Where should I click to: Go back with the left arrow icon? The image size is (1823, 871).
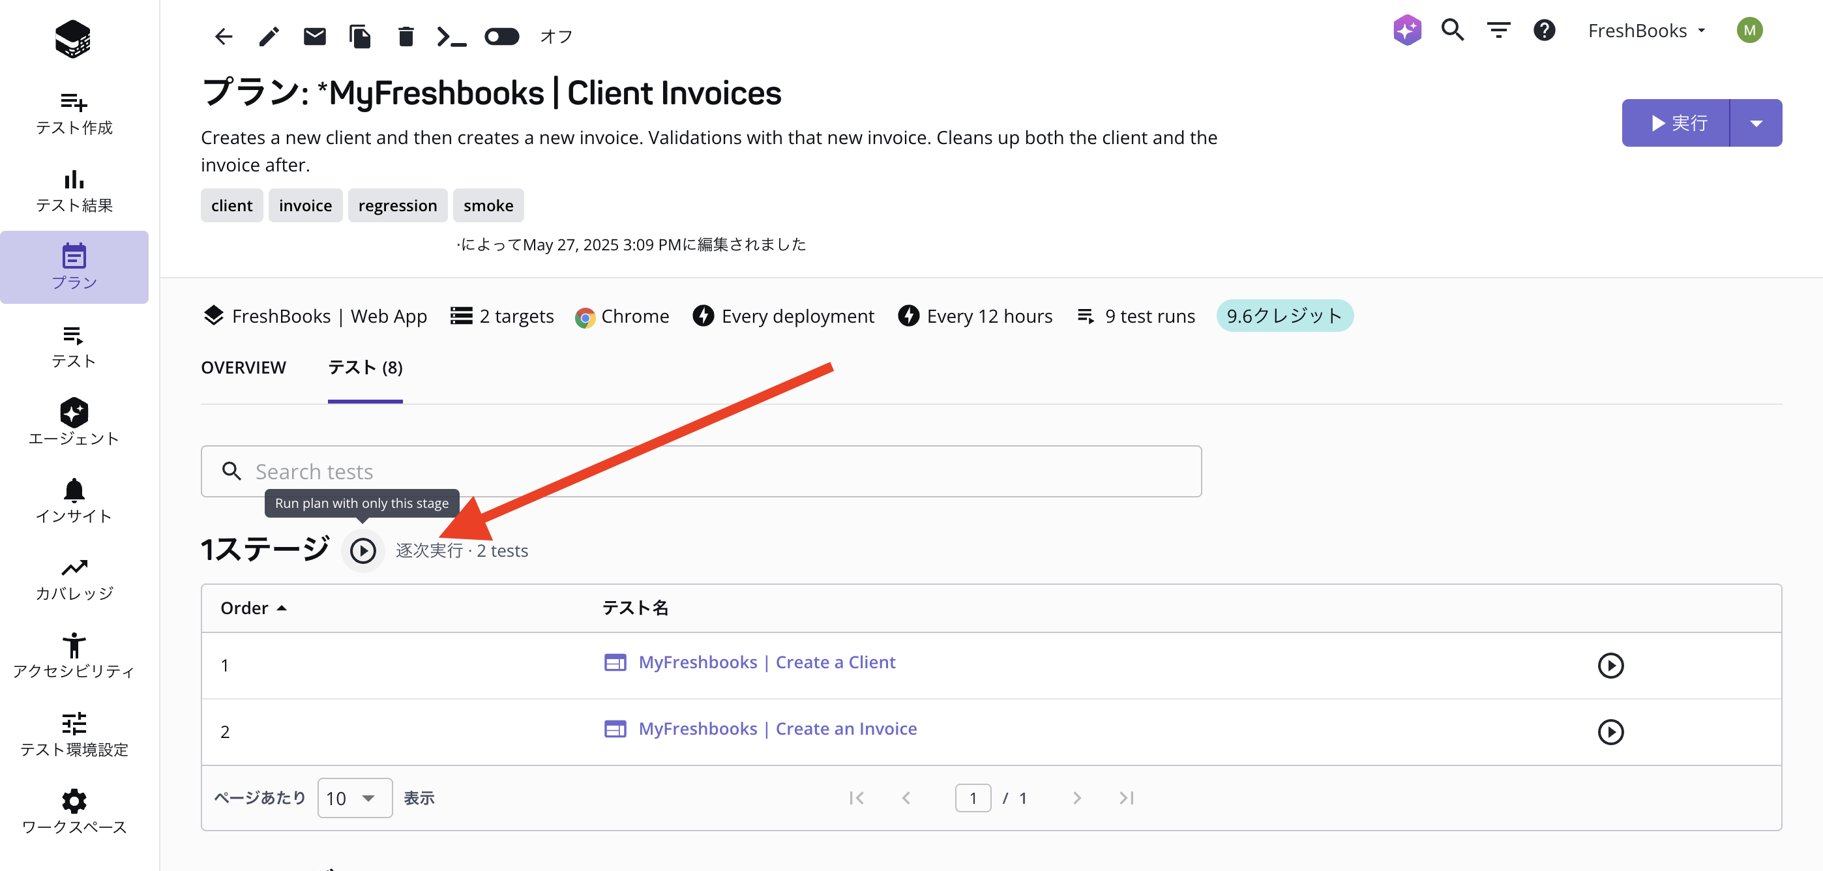[x=223, y=36]
